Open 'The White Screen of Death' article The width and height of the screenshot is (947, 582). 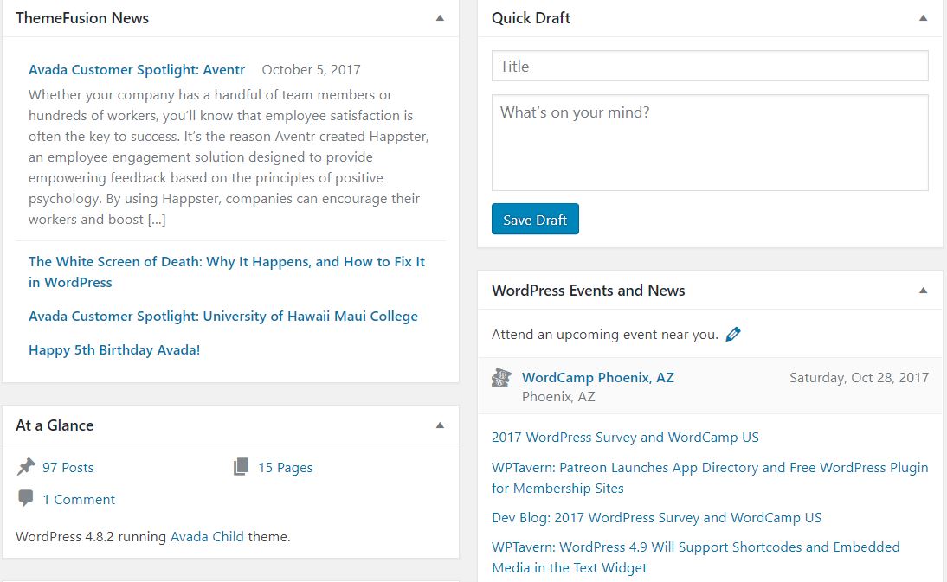[227, 271]
